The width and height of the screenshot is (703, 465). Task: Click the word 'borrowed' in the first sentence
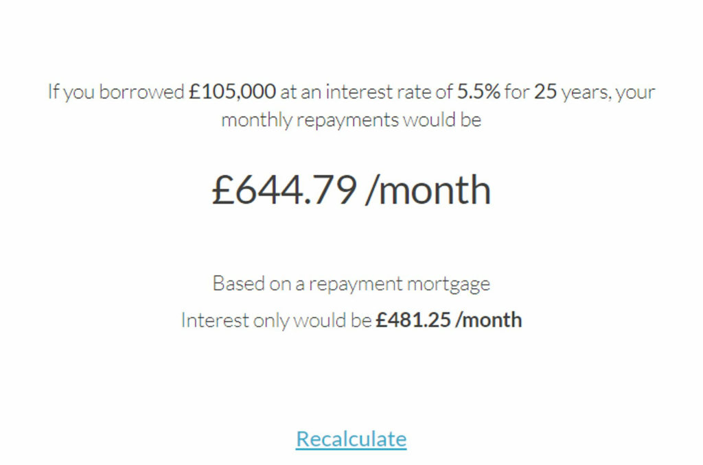[x=141, y=92]
